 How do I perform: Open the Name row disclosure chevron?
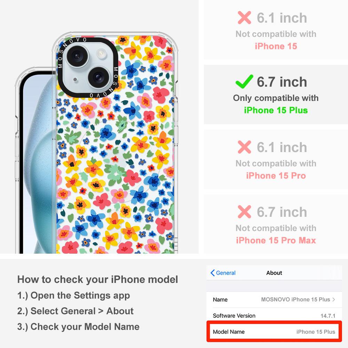click(334, 299)
